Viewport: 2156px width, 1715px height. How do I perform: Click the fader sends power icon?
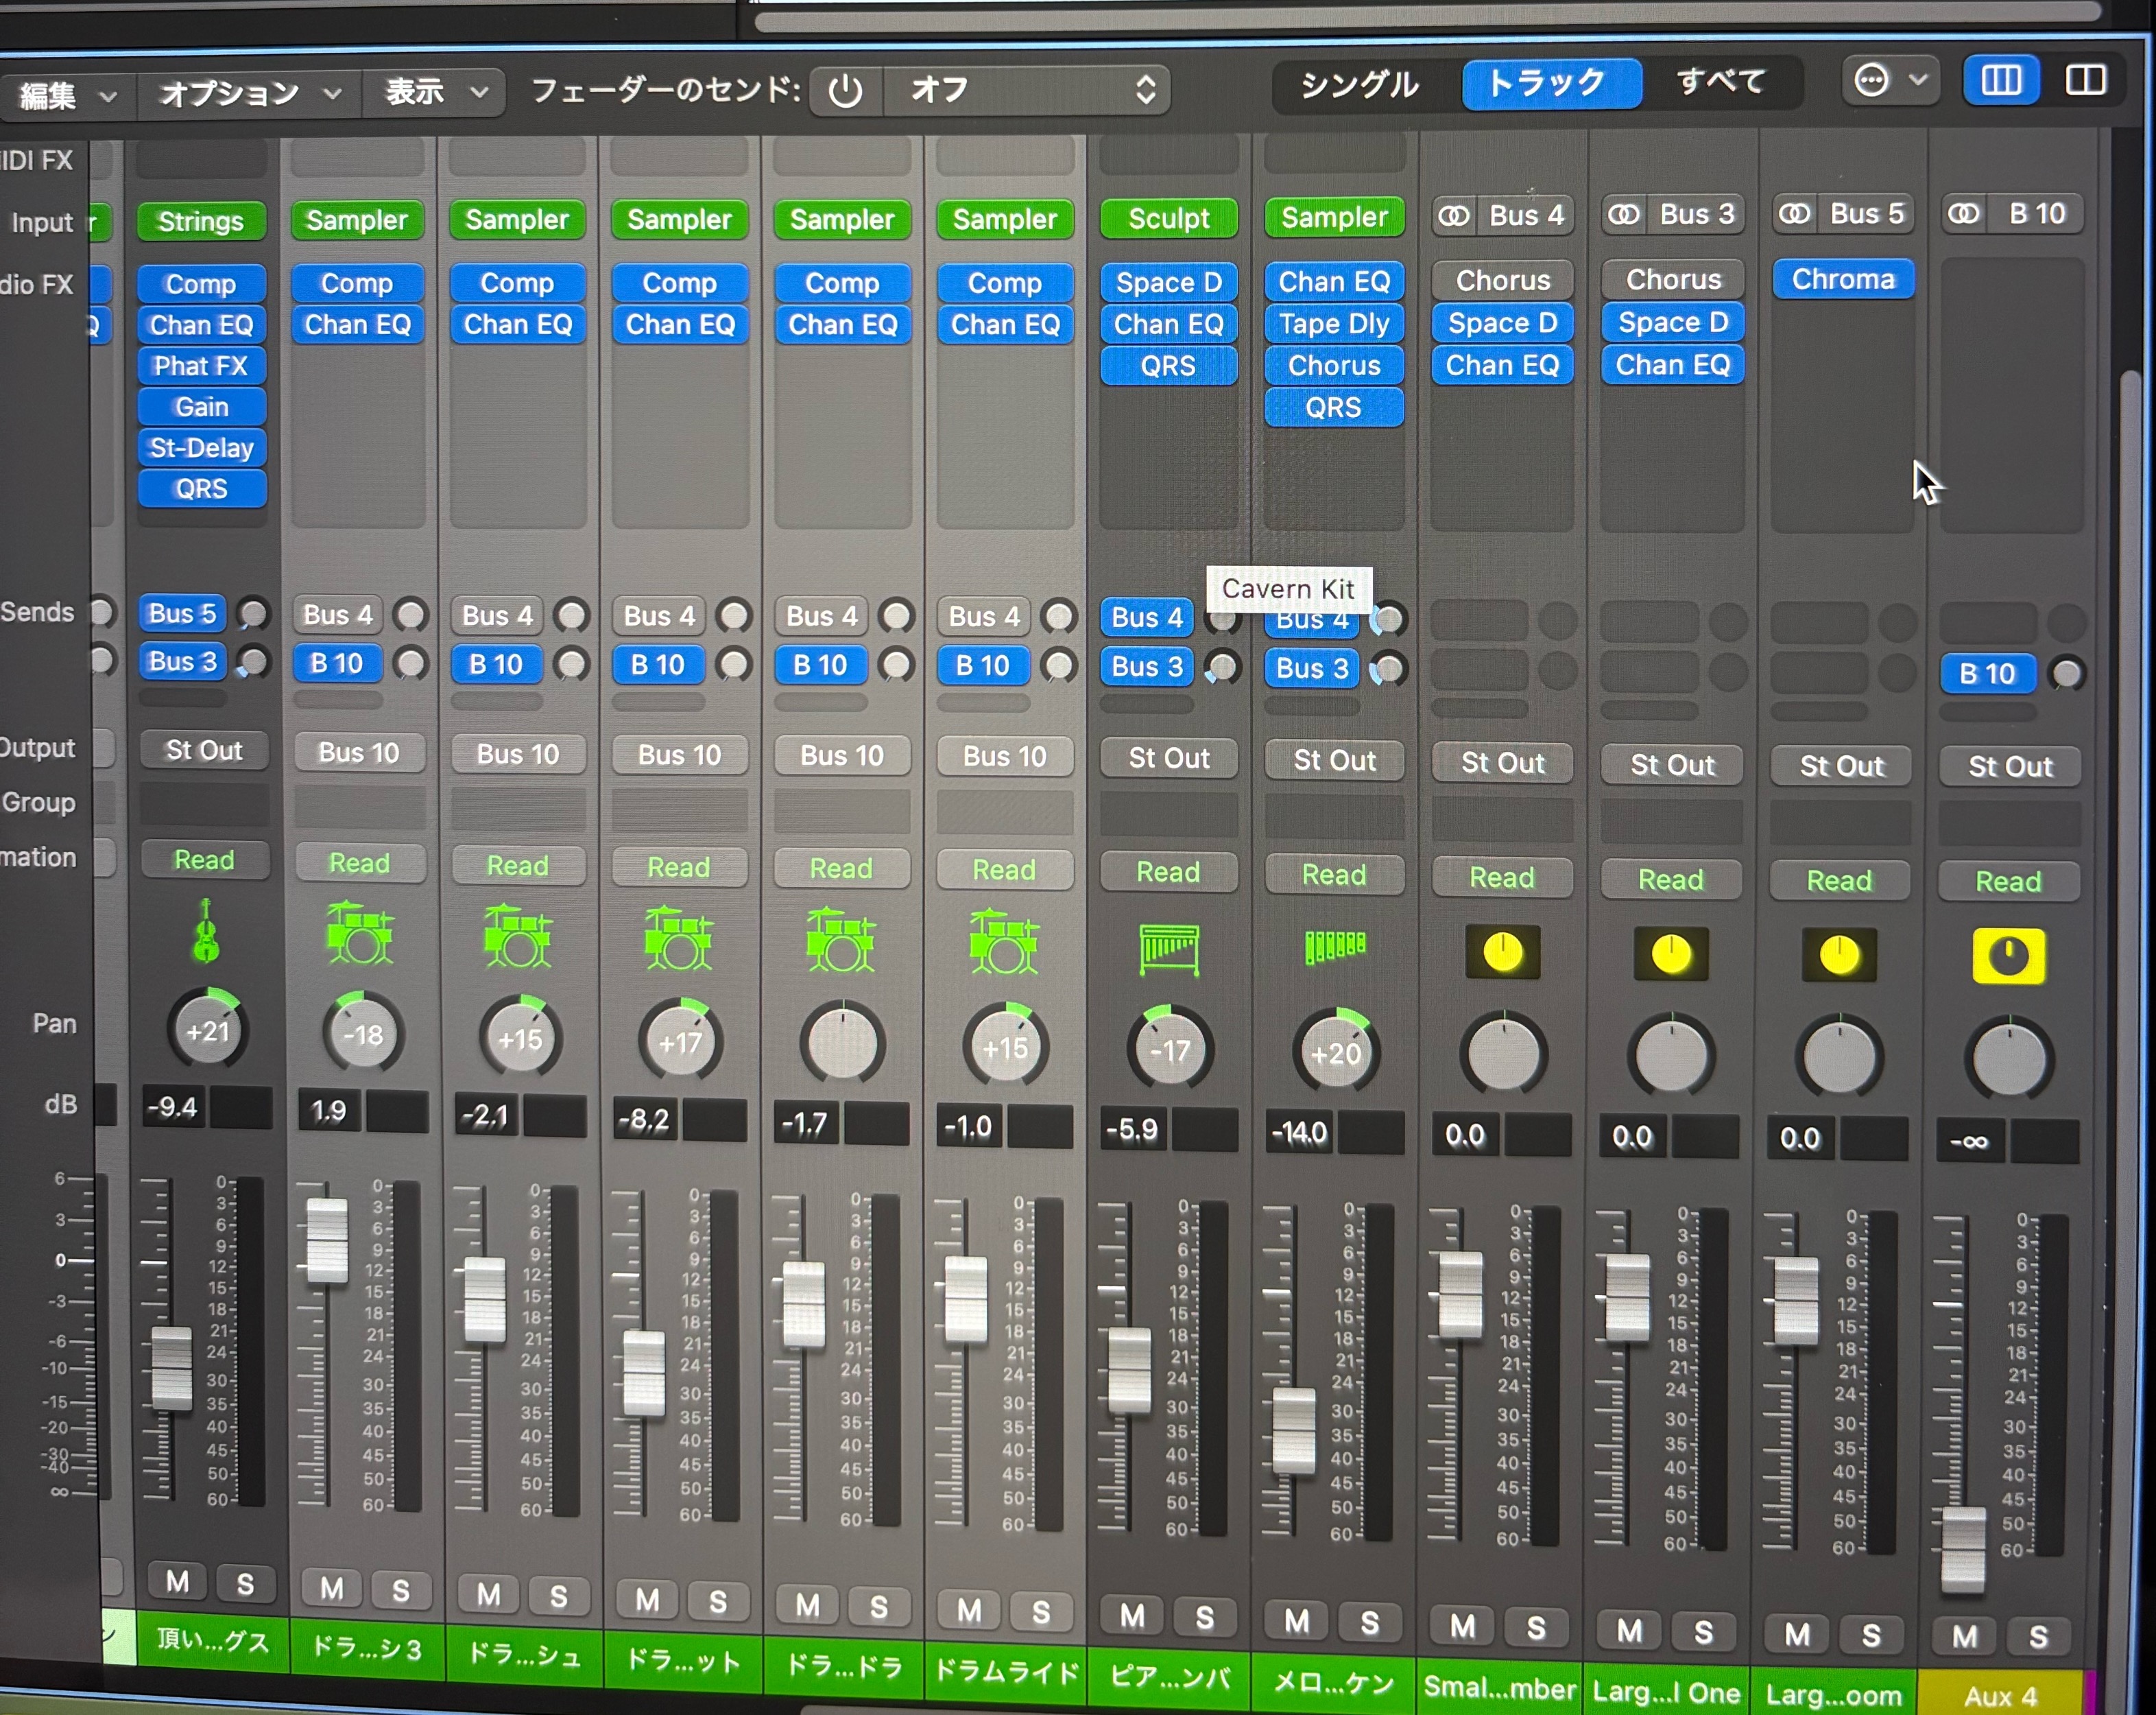(845, 91)
